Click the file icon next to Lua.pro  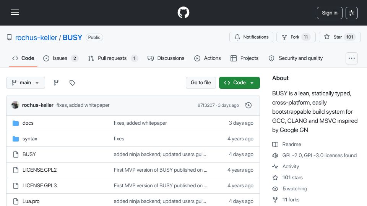point(16,201)
